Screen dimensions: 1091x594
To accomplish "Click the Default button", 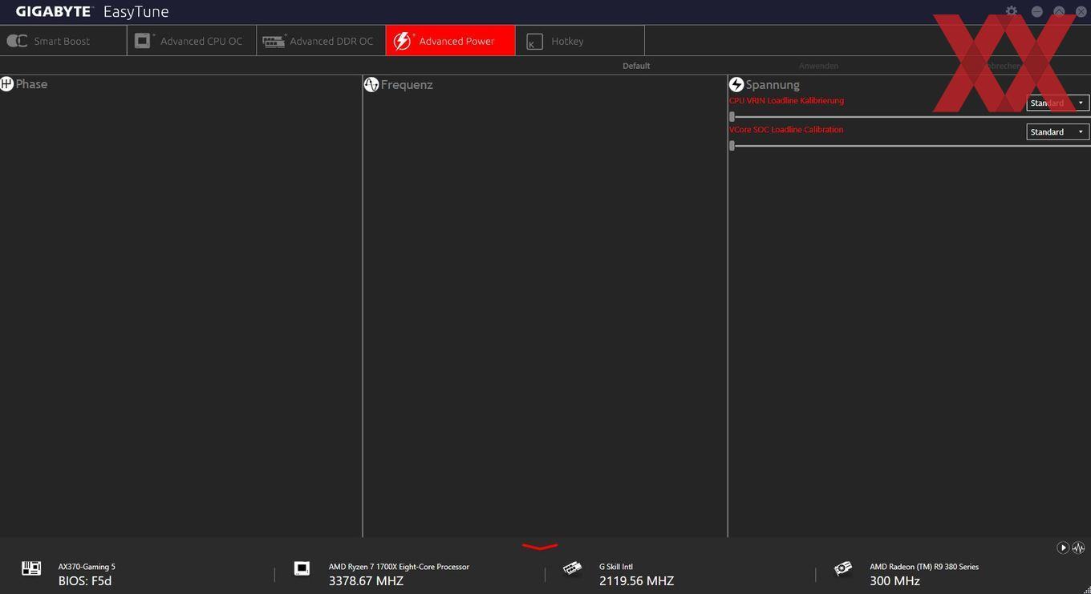I will tap(636, 66).
